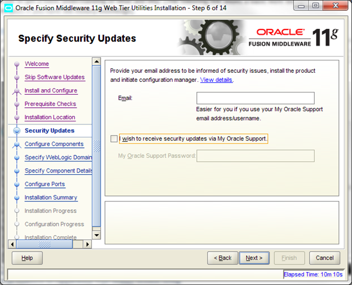Click the Security Updates current step icon

pos(16,131)
